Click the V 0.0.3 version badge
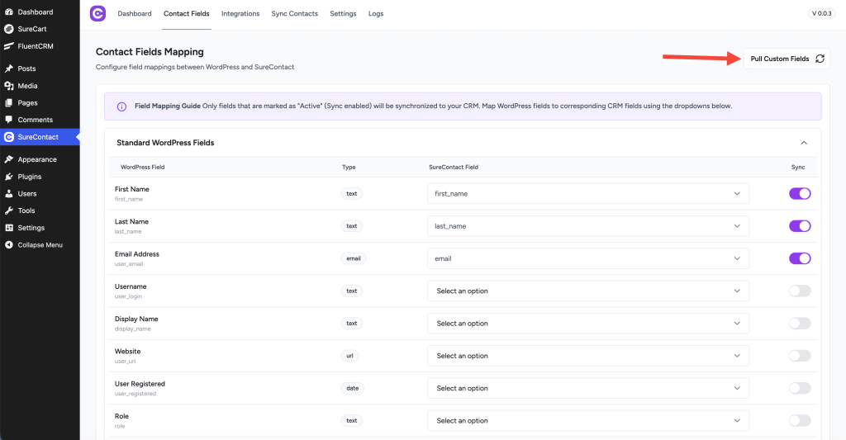846x440 pixels. (821, 14)
